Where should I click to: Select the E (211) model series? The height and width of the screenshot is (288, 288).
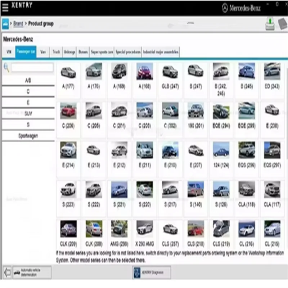(x=145, y=159)
